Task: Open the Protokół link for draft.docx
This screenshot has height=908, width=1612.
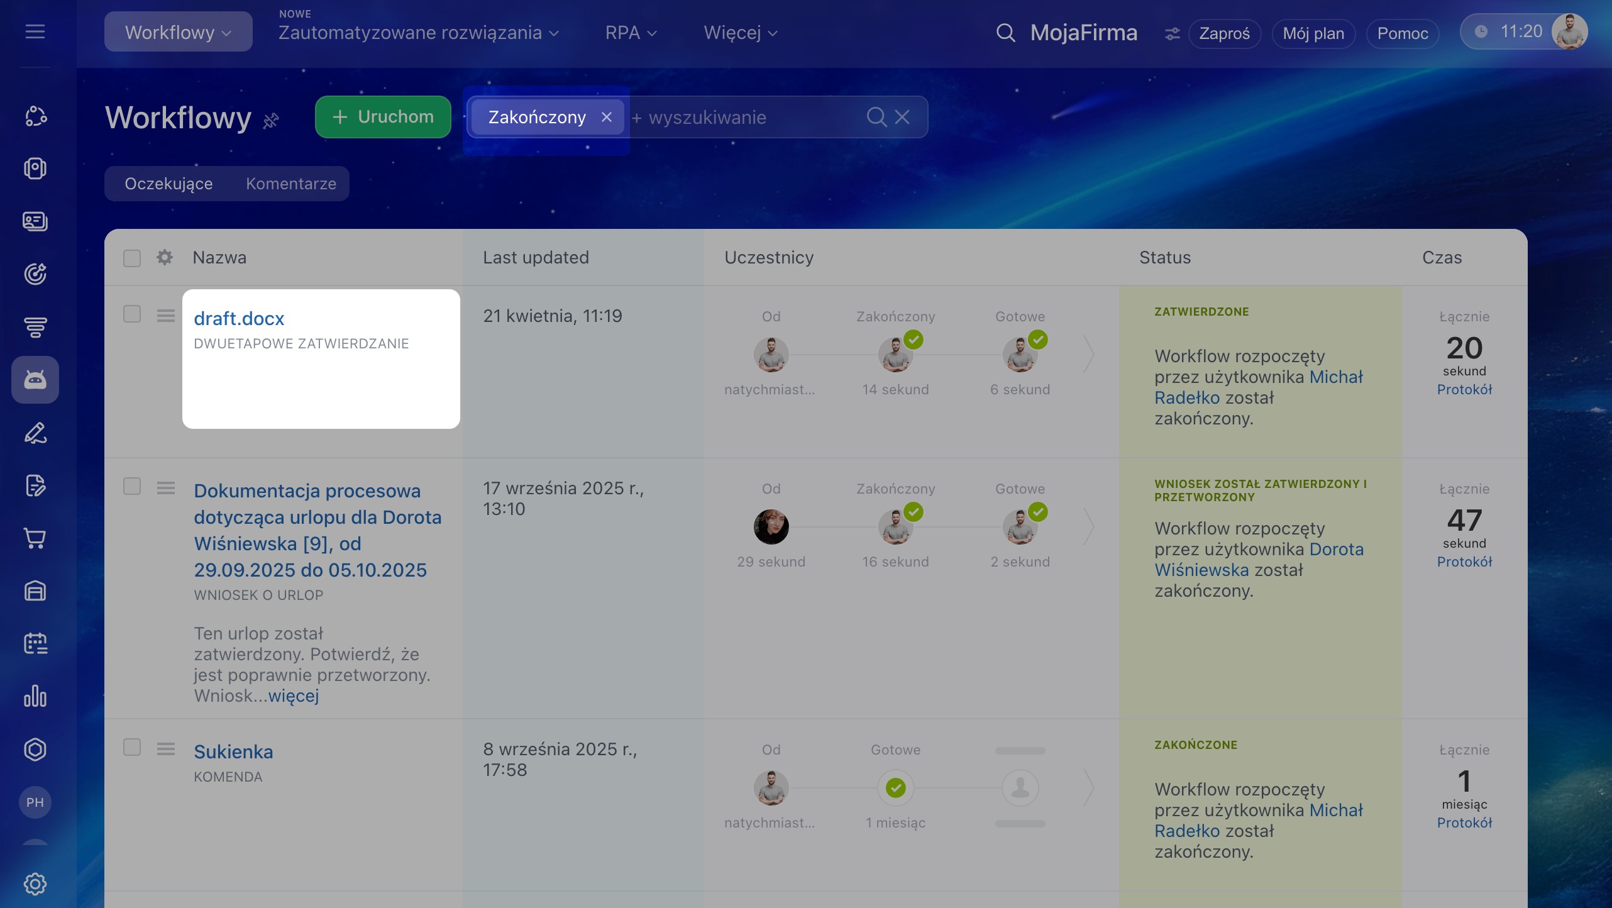Action: coord(1464,389)
